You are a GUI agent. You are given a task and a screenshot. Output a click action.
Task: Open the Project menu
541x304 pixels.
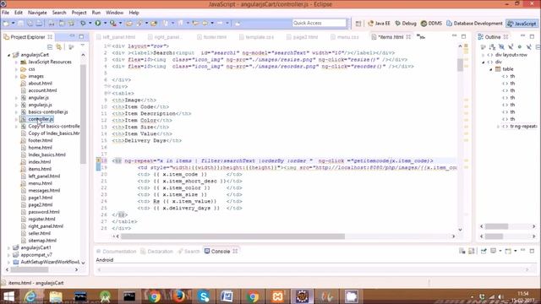tap(79, 13)
